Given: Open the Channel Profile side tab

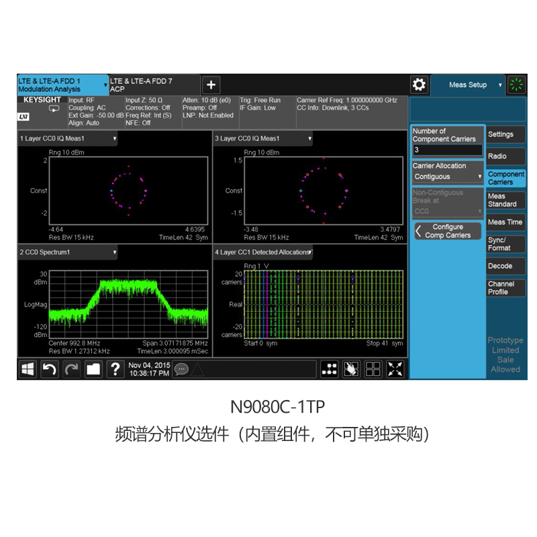Looking at the screenshot, I should point(505,288).
